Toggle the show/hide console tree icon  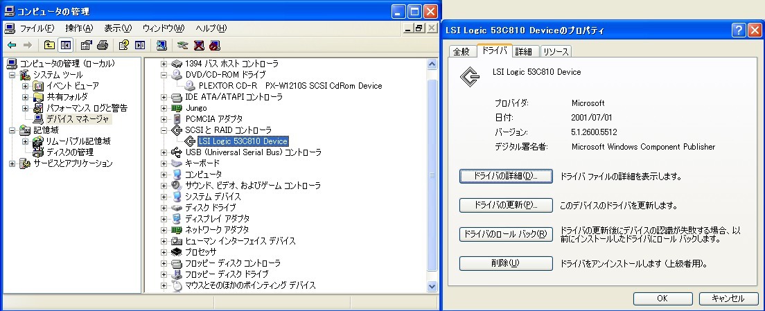[65, 45]
